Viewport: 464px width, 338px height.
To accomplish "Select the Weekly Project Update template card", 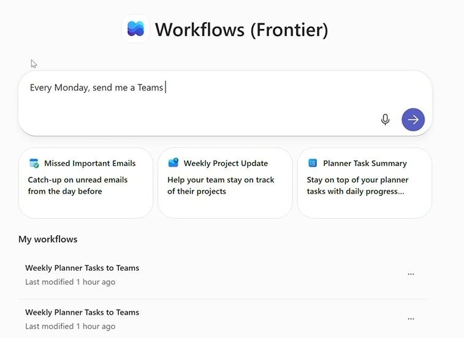I will coord(225,182).
